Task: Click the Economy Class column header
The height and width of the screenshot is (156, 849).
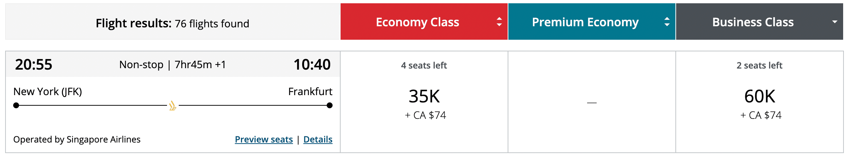Action: coord(417,22)
